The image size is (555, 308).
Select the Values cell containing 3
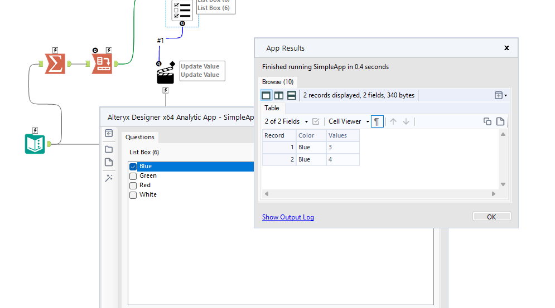coord(342,148)
